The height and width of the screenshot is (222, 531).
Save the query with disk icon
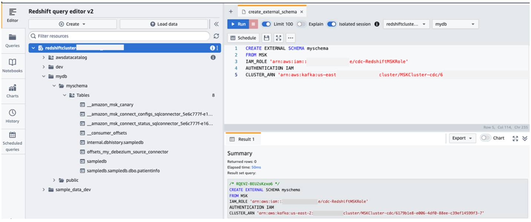(x=266, y=38)
